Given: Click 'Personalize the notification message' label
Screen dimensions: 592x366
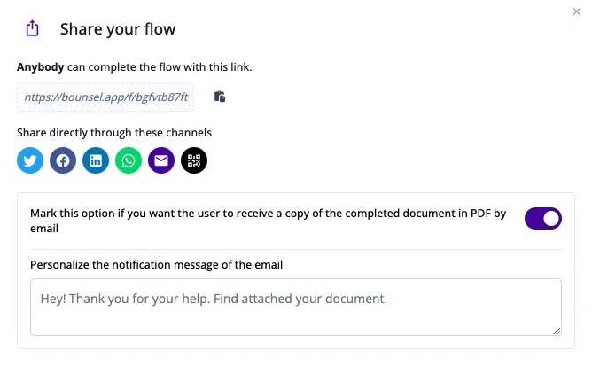Looking at the screenshot, I should 156,265.
